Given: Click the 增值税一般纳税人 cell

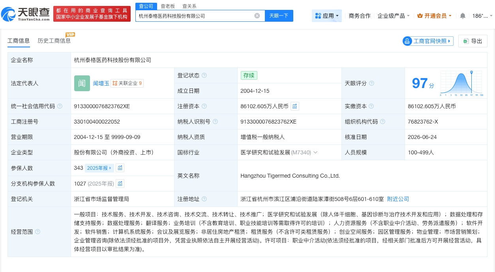Looking at the screenshot, I should (x=262, y=137).
